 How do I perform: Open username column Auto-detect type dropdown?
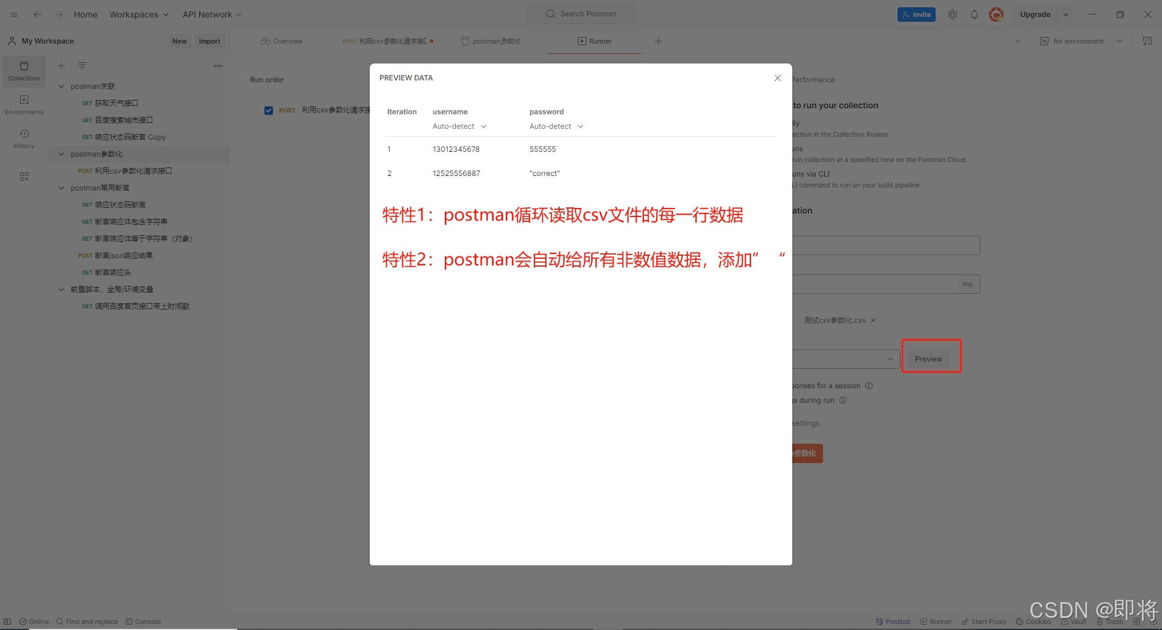459,126
